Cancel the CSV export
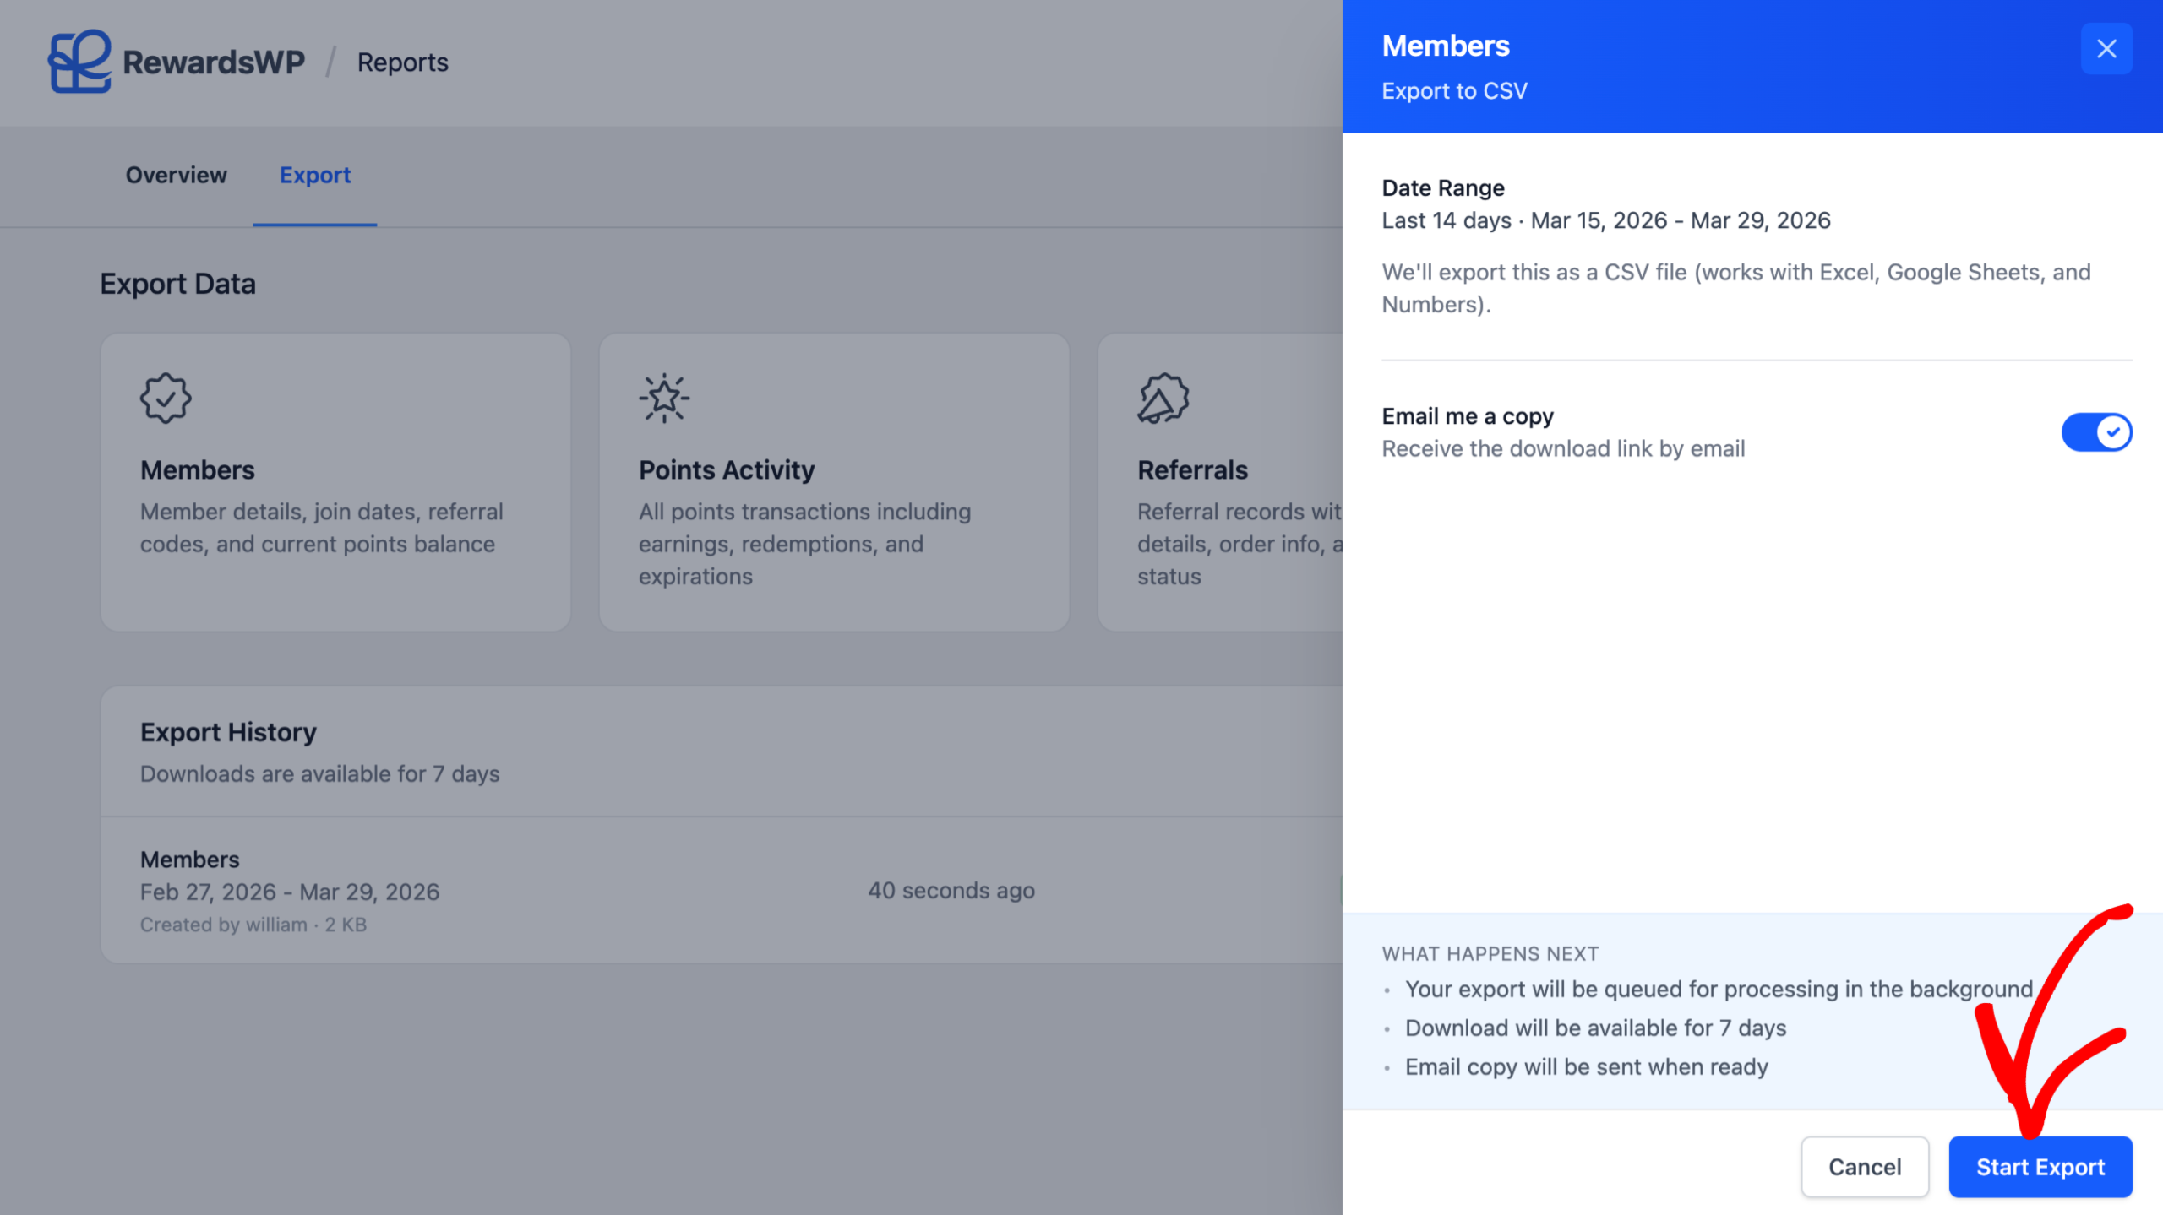2163x1215 pixels. (1864, 1167)
